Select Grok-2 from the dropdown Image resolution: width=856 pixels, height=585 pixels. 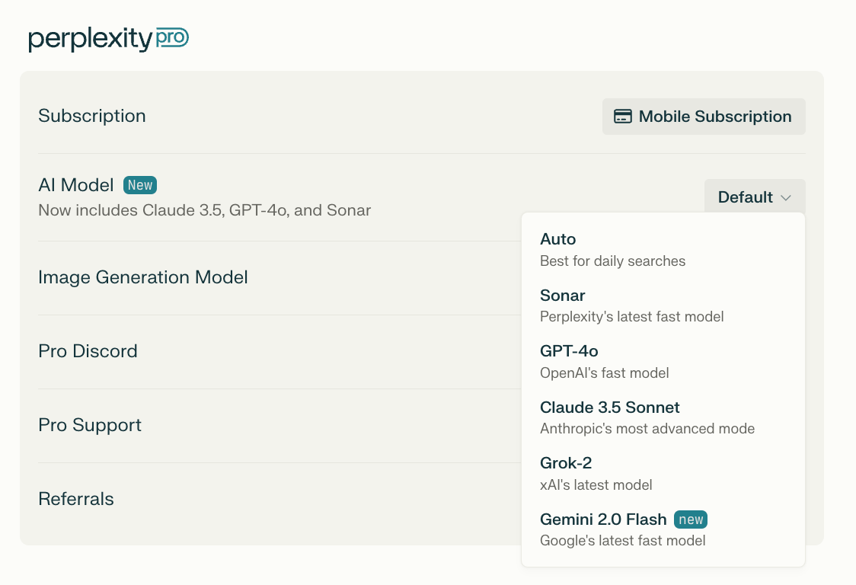click(x=663, y=474)
